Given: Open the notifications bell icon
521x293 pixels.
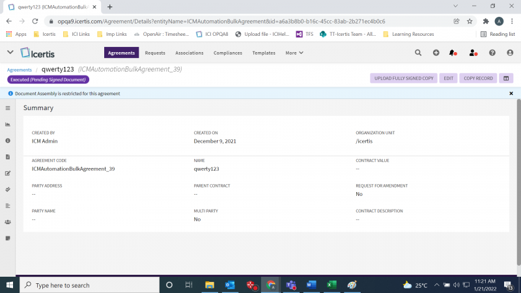Looking at the screenshot, I should 453,53.
